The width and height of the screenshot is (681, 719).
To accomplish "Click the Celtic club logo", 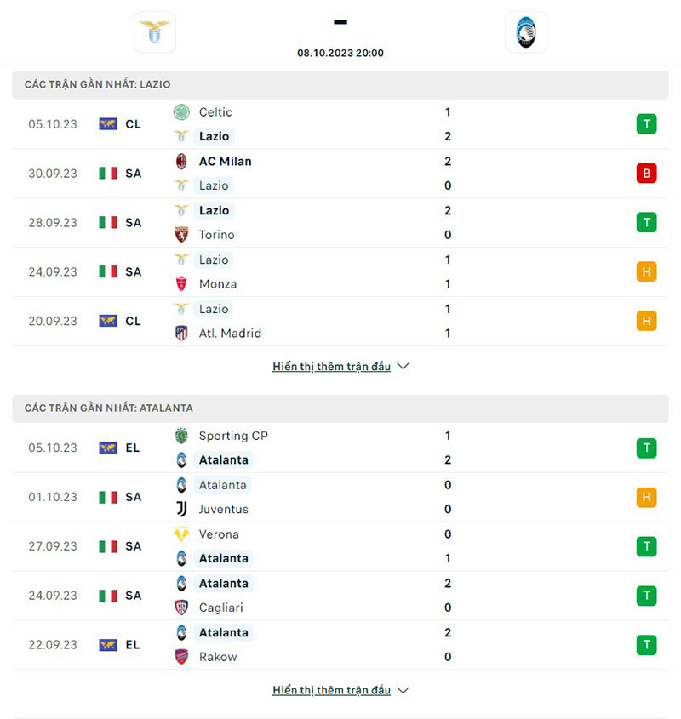I will coord(181,112).
